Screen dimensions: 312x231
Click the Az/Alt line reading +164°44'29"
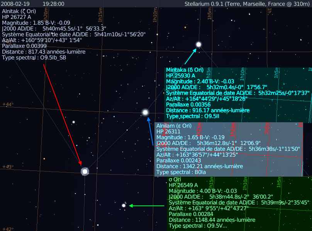point(207,99)
